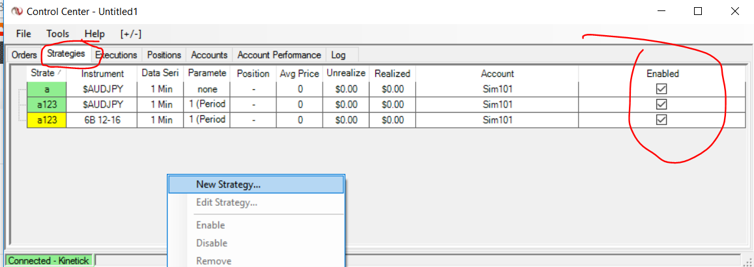Select the green 'a' strategy cell
Image resolution: width=754 pixels, height=267 pixels.
[47, 89]
